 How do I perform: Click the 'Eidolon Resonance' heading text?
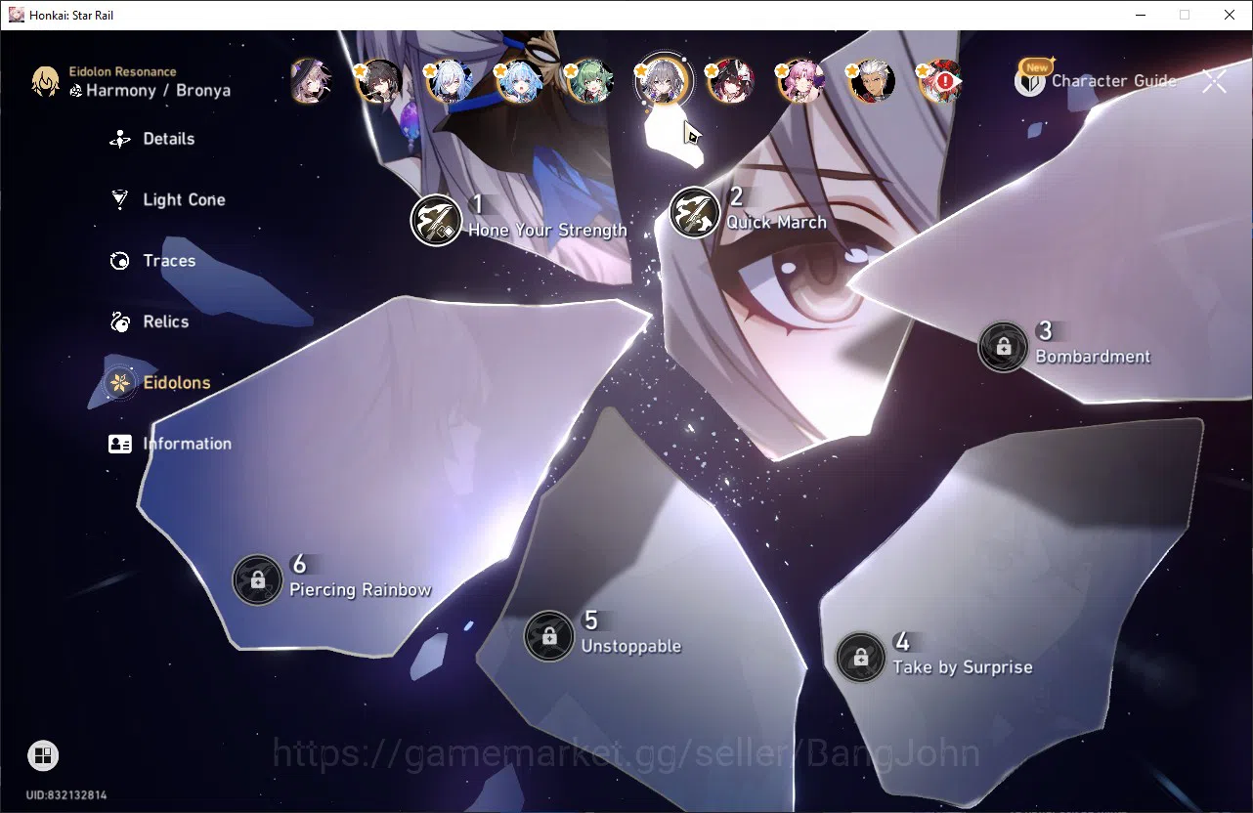122,72
